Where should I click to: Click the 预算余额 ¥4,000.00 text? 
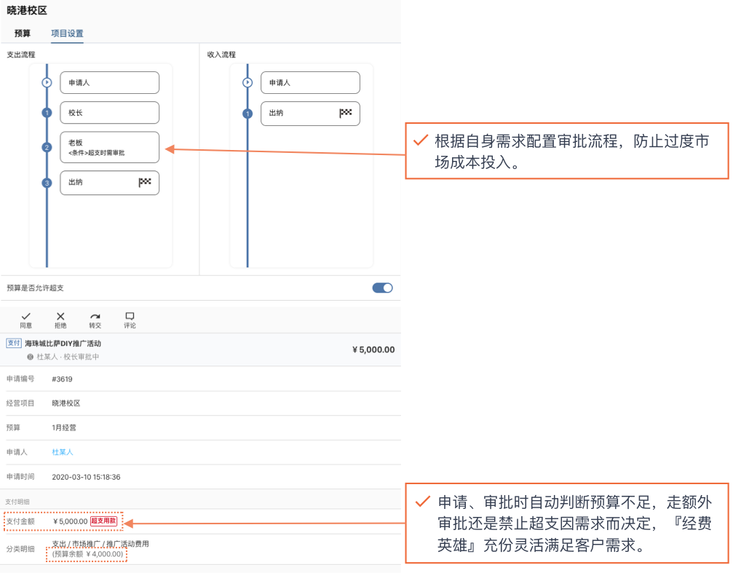coord(87,554)
